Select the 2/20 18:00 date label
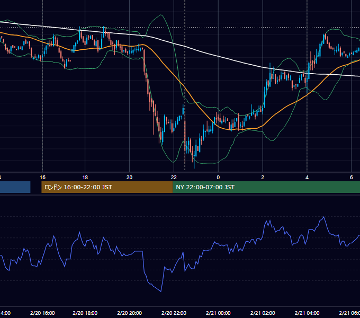The height and width of the screenshot is (318, 360). click(85, 313)
